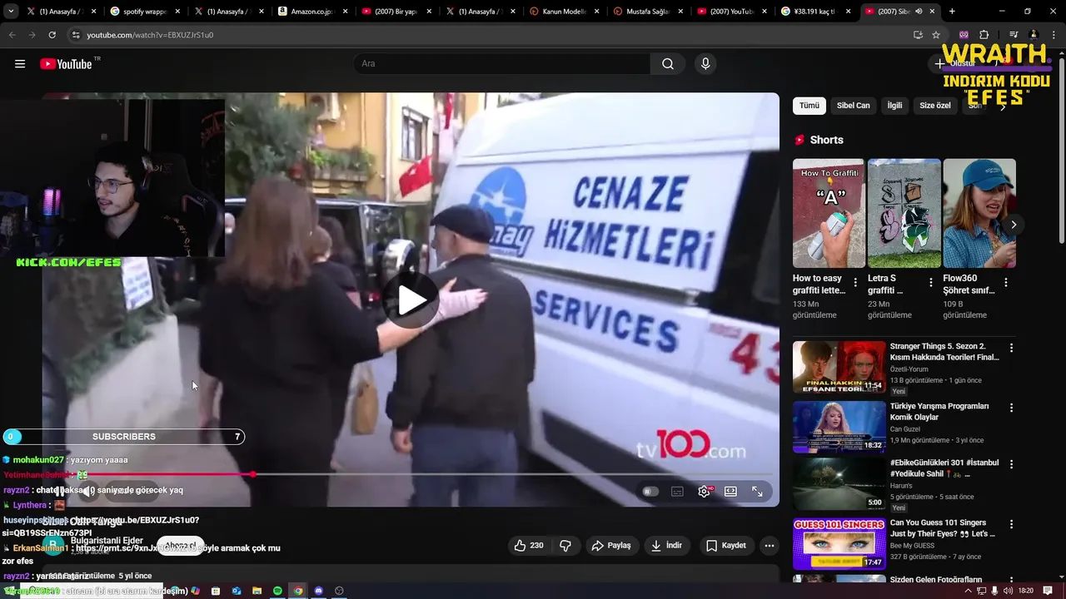Click the volume icon in system tray
This screenshot has height=599, width=1066.
click(x=1008, y=591)
